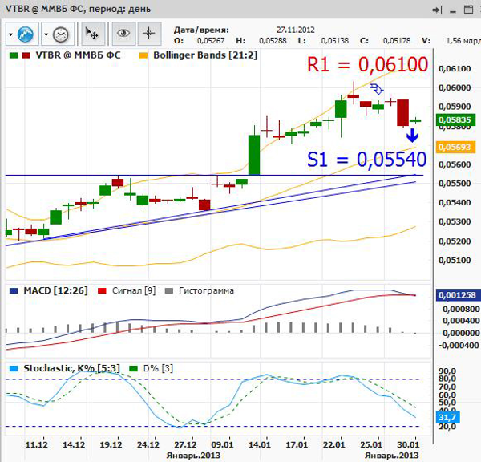Minimize the chart window
481x462 pixels.
coord(453,12)
